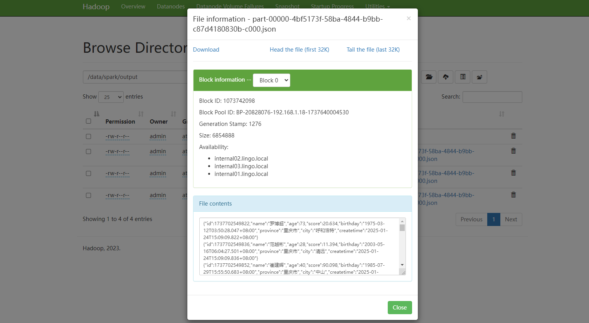Click the sort icon beside the Permission column
The width and height of the screenshot is (589, 323).
coord(141,114)
